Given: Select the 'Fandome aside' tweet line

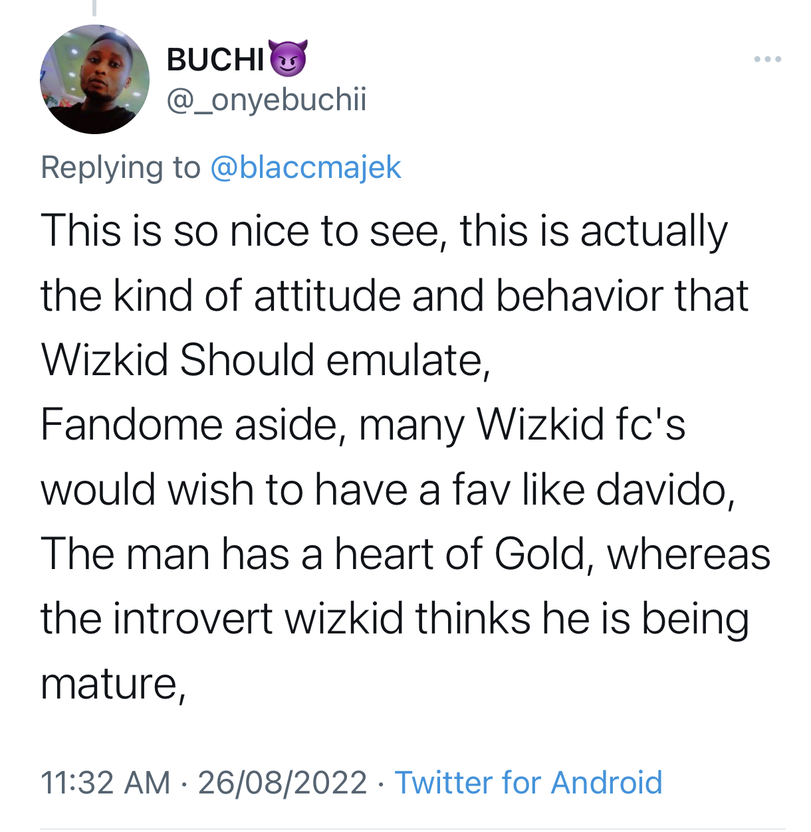Looking at the screenshot, I should click(x=363, y=426).
